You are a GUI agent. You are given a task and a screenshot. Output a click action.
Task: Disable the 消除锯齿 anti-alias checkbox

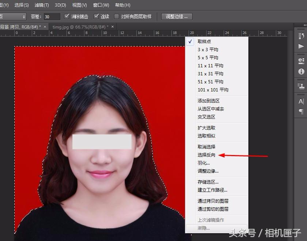[67, 16]
